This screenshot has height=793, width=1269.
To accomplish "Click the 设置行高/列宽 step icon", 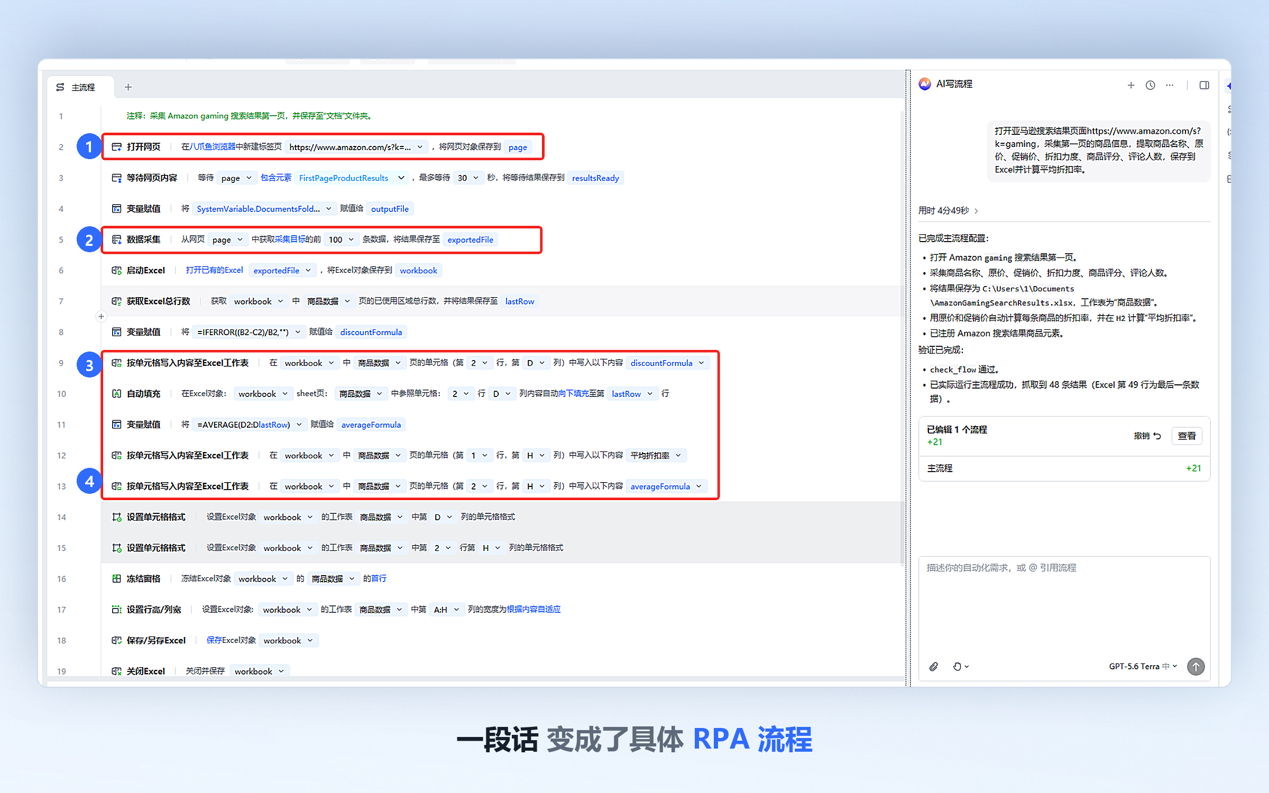I will (116, 610).
